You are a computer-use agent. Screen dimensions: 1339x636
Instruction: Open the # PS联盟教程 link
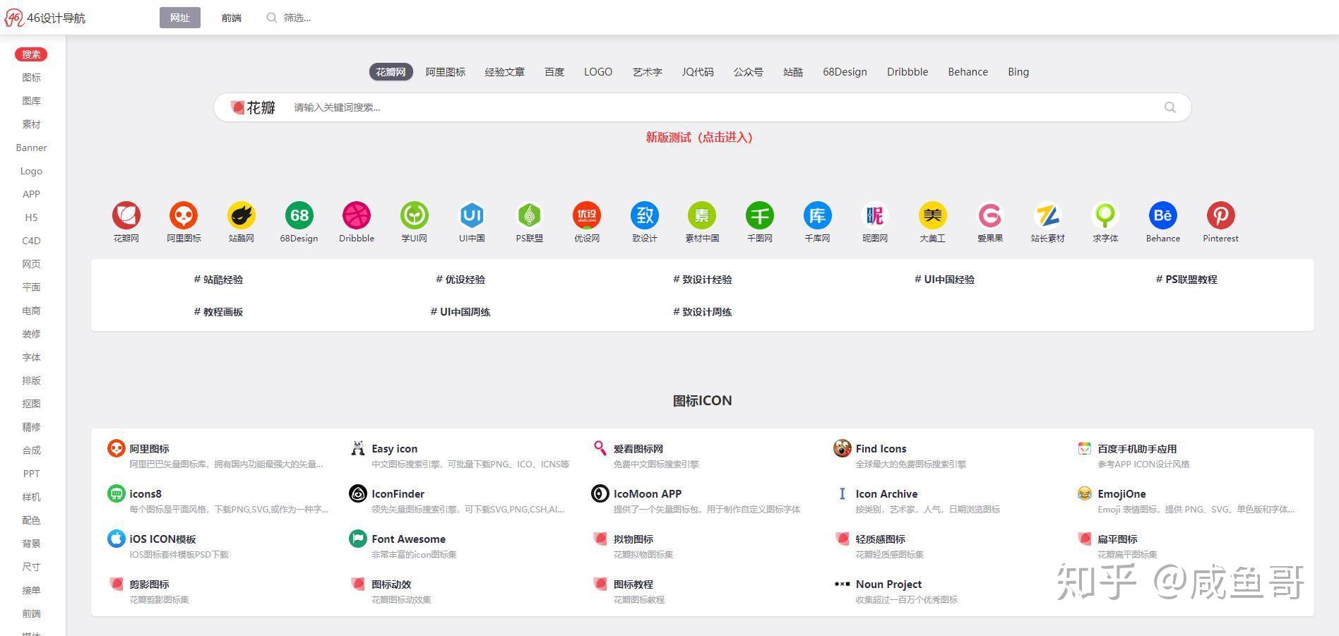click(1186, 280)
